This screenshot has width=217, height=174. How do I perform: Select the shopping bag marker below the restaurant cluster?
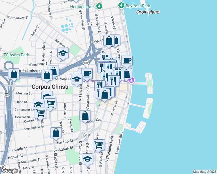pos(105,95)
